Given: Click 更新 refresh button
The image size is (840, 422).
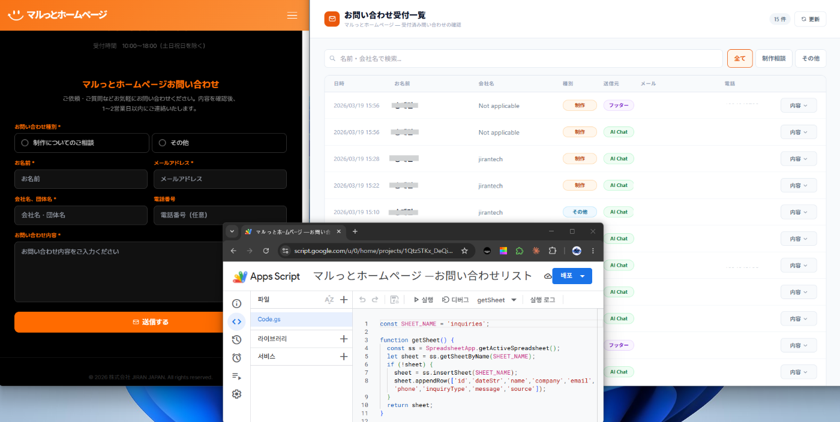Looking at the screenshot, I should 810,19.
